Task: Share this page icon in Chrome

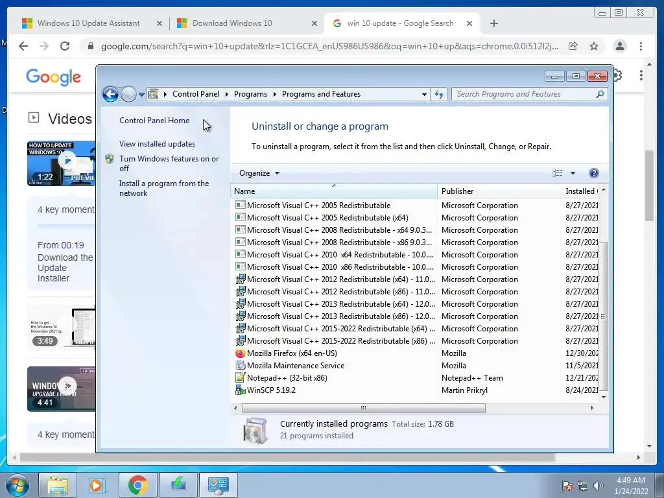Action: 573,46
